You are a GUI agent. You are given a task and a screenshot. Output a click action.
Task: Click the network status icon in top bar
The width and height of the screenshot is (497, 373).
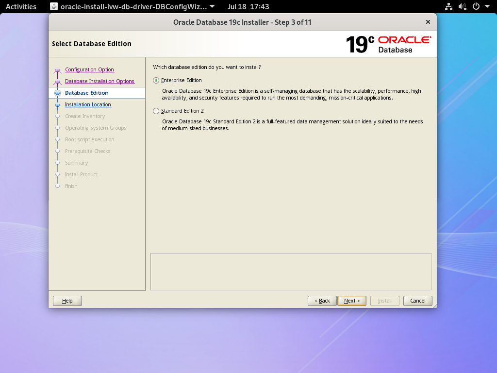click(x=448, y=7)
